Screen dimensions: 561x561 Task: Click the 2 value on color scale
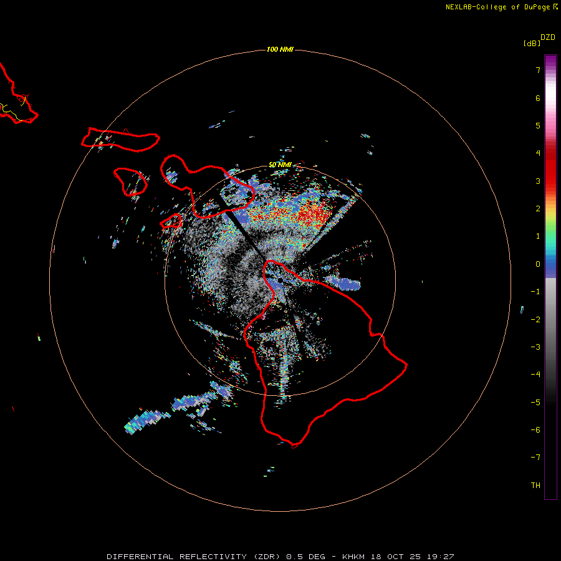tap(538, 209)
